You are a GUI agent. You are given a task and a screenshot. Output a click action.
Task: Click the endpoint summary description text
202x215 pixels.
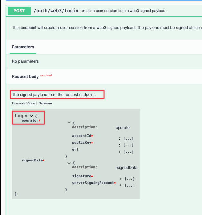[123, 11]
